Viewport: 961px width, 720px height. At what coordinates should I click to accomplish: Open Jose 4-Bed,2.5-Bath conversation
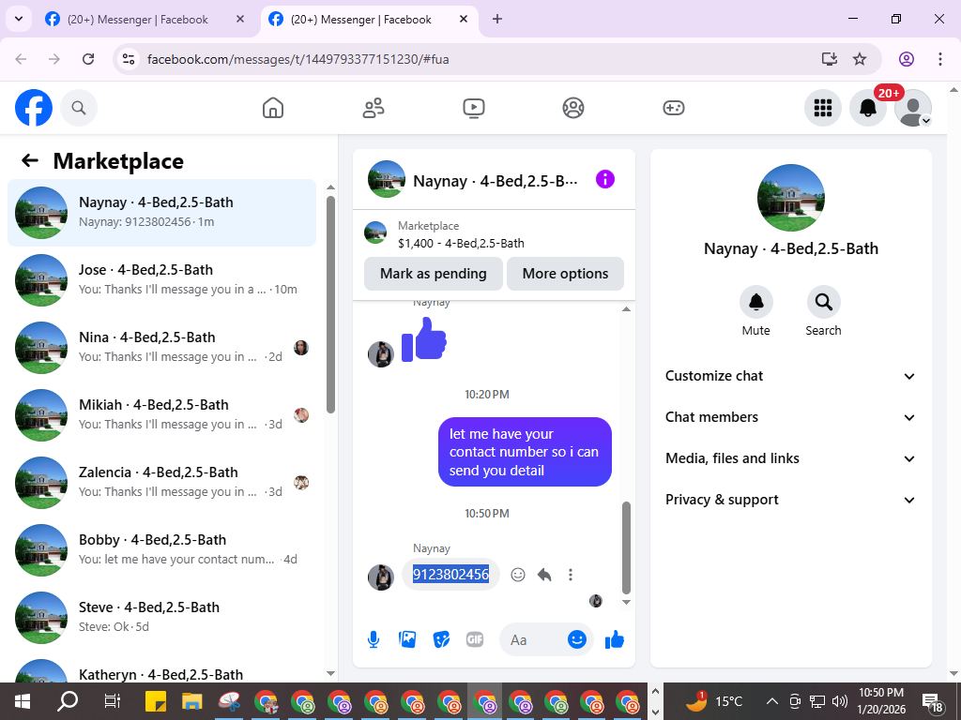tap(161, 279)
